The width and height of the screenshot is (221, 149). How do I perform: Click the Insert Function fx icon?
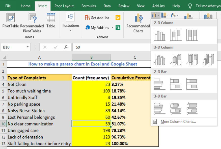click(x=66, y=47)
